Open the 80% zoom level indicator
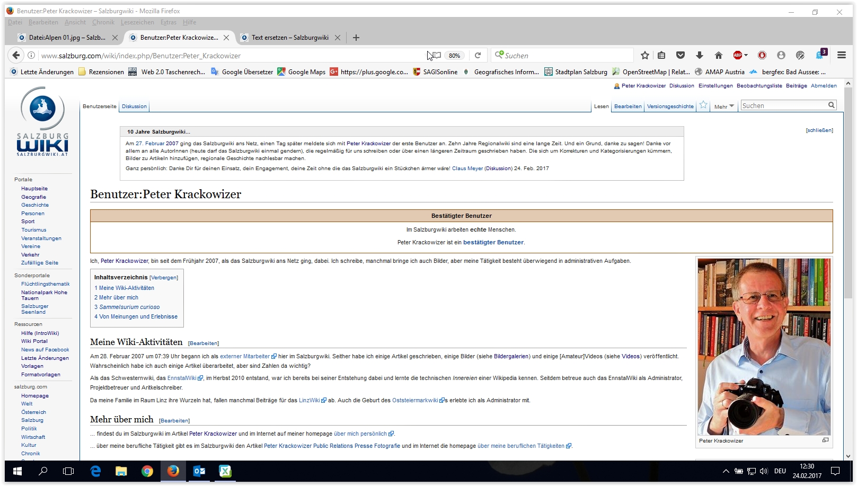Image resolution: width=857 pixels, height=486 pixels. coord(454,56)
